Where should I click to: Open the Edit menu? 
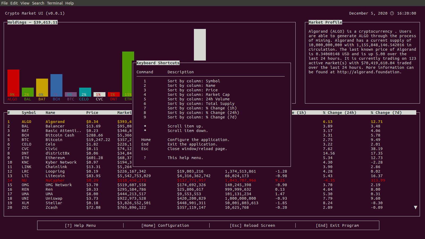click(14, 3)
